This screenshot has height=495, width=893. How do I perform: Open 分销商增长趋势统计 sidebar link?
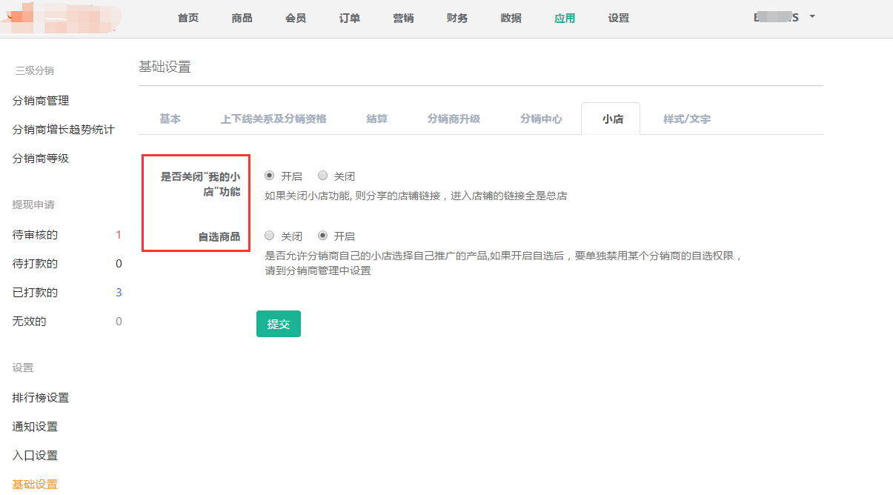pyautogui.click(x=64, y=130)
